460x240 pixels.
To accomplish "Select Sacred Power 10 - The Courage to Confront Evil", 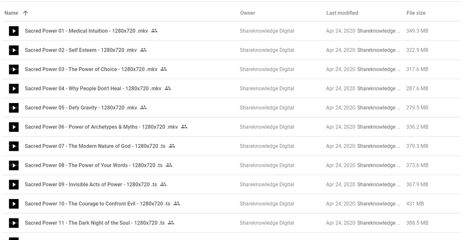I will [x=97, y=203].
